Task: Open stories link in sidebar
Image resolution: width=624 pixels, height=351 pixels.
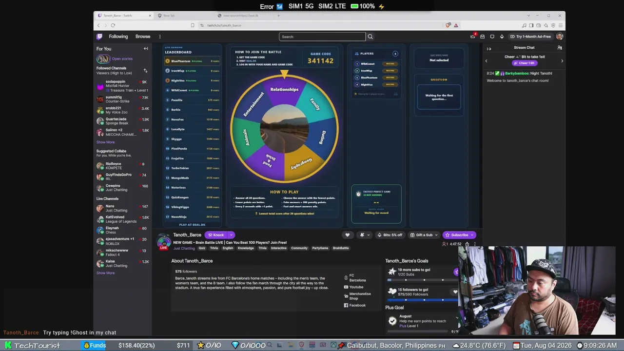Action: (122, 59)
